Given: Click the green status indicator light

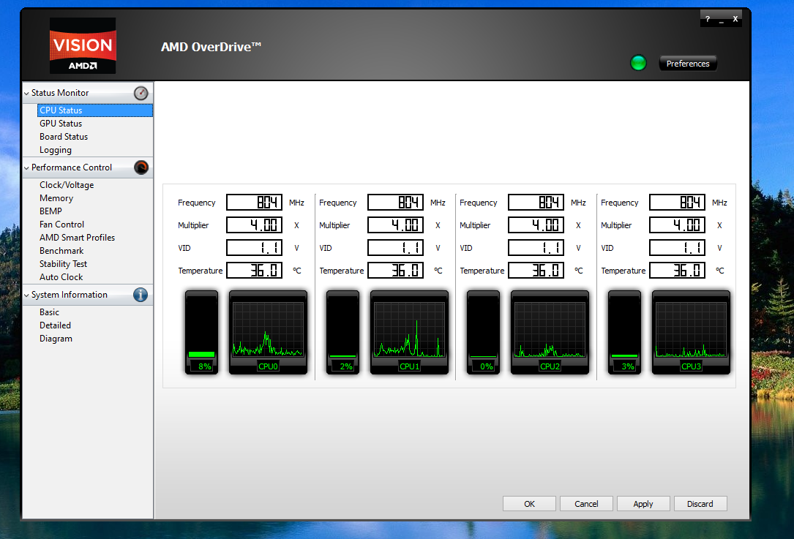Looking at the screenshot, I should point(638,64).
